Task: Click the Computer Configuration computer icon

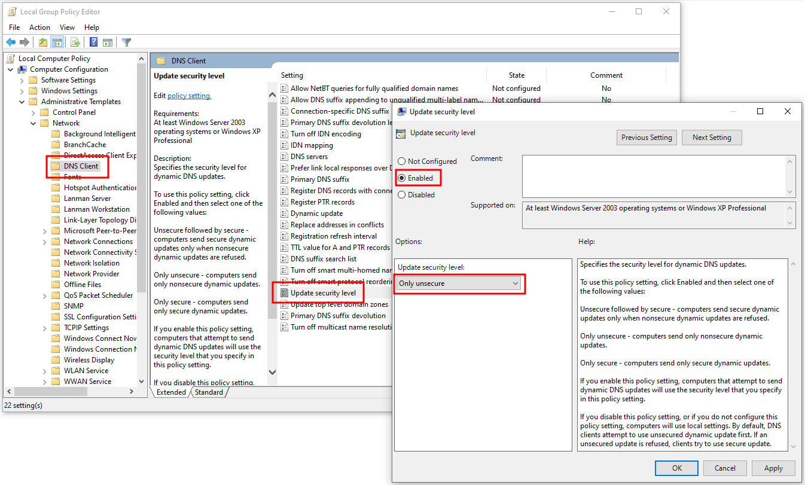Action: coord(22,69)
